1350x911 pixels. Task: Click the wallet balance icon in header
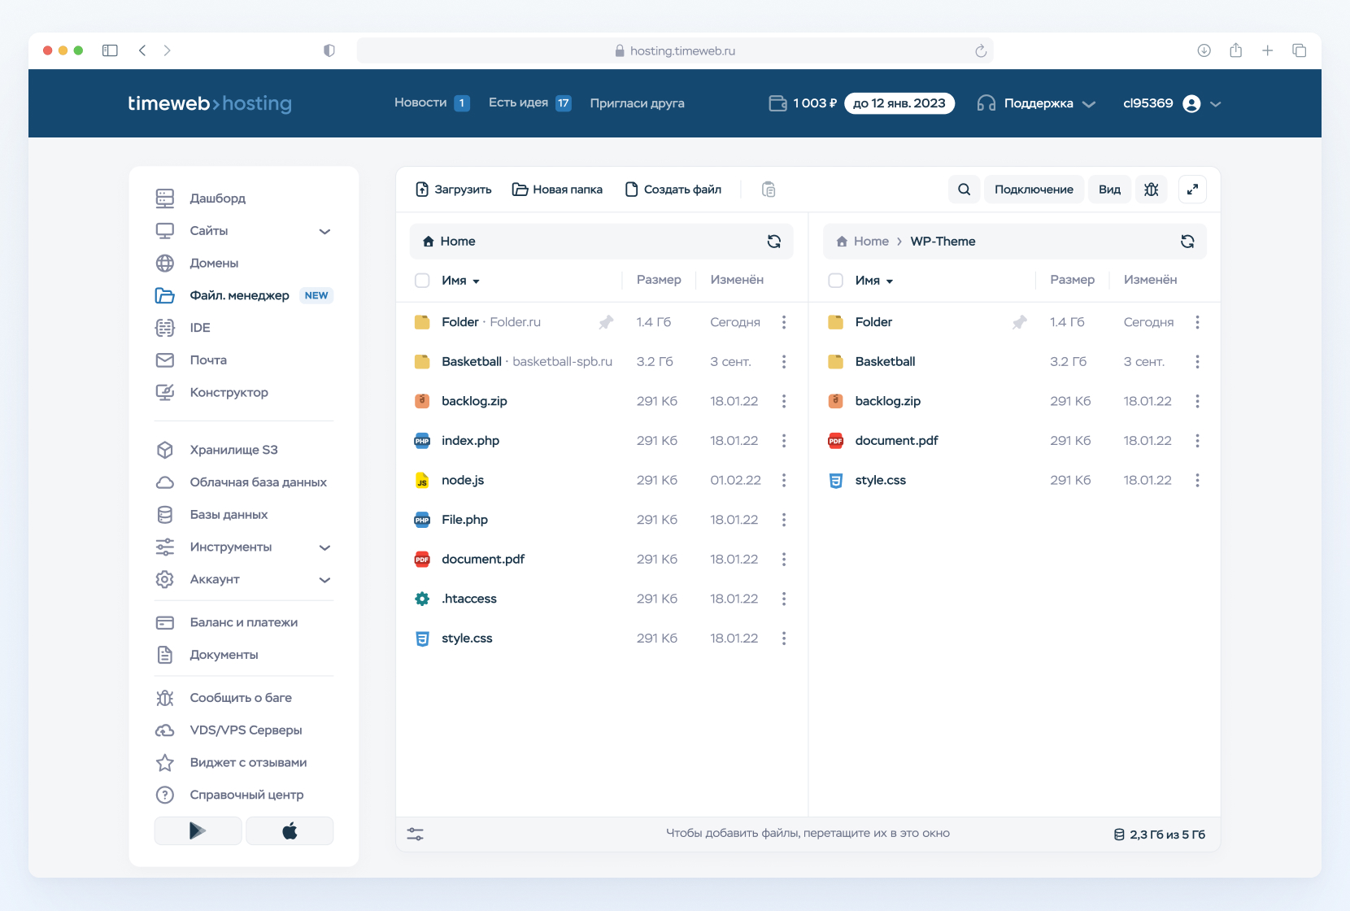click(777, 103)
